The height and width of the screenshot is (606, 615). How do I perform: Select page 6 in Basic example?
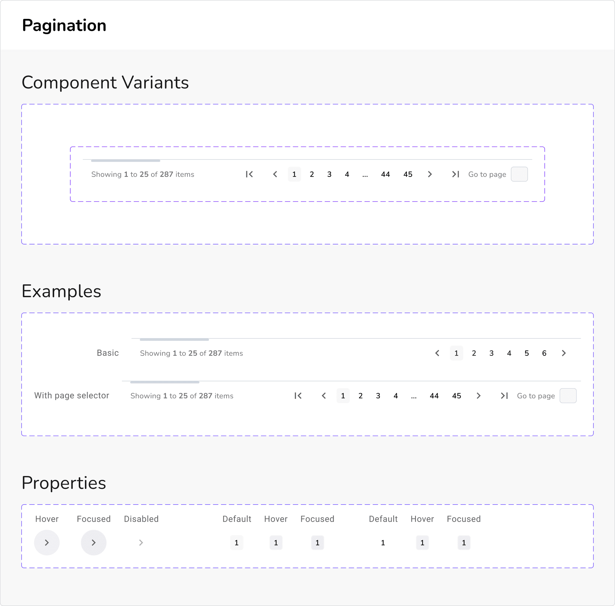tap(544, 353)
